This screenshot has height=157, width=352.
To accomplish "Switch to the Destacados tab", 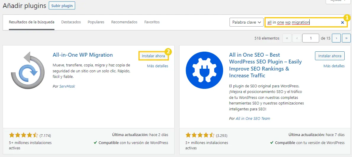I will [x=71, y=22].
